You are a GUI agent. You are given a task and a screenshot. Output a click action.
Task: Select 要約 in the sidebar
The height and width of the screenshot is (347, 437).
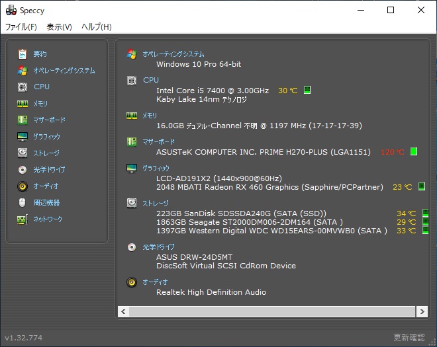coord(40,54)
